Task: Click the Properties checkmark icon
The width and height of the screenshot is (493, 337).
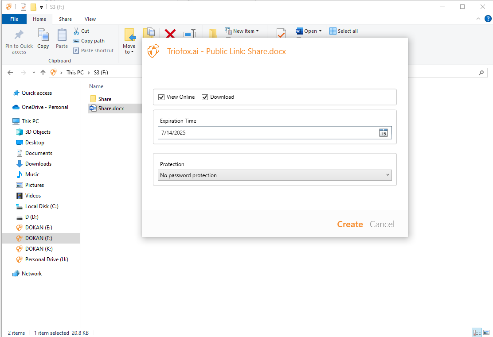Action: click(x=281, y=33)
